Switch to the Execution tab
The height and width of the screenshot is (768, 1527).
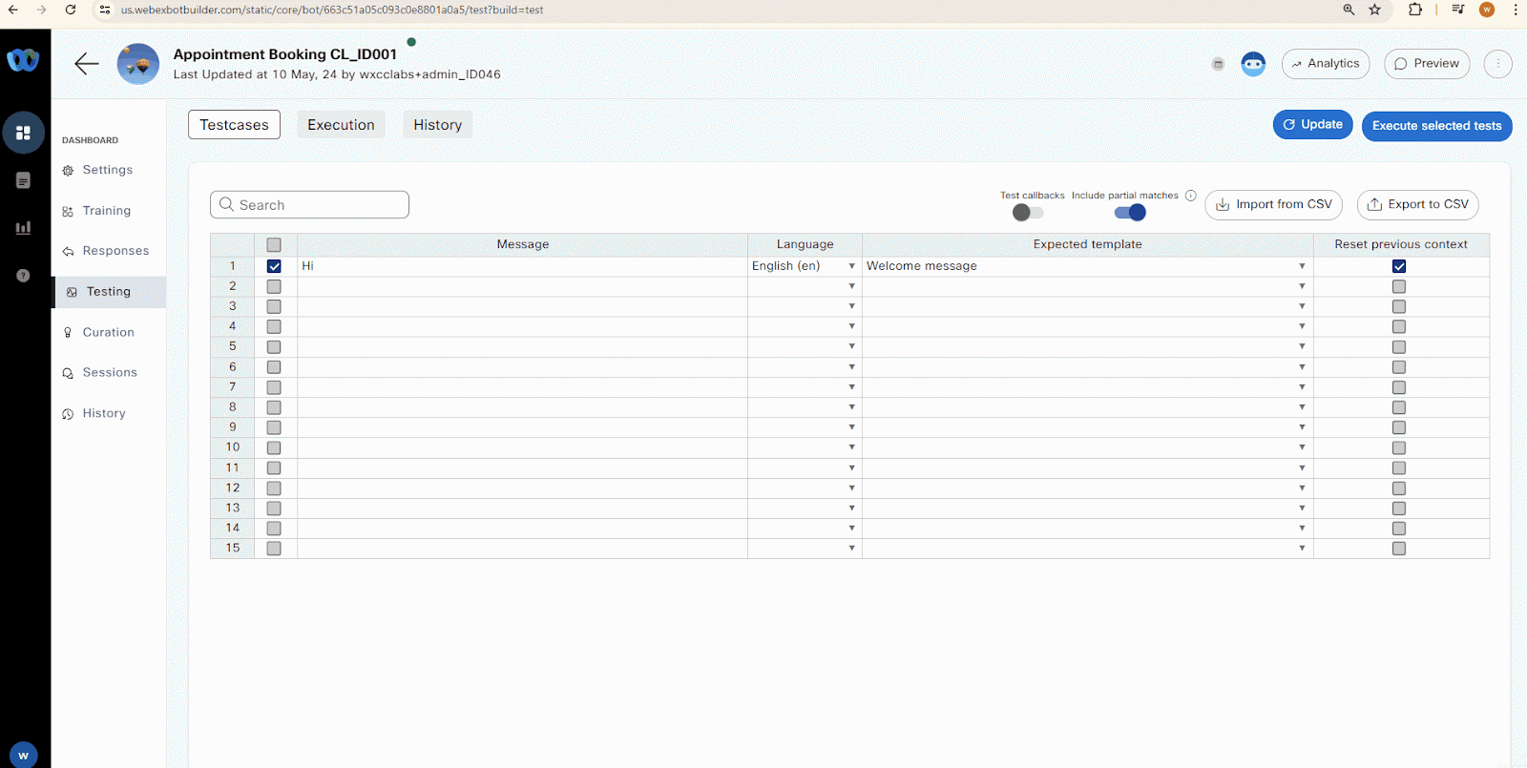(x=341, y=125)
